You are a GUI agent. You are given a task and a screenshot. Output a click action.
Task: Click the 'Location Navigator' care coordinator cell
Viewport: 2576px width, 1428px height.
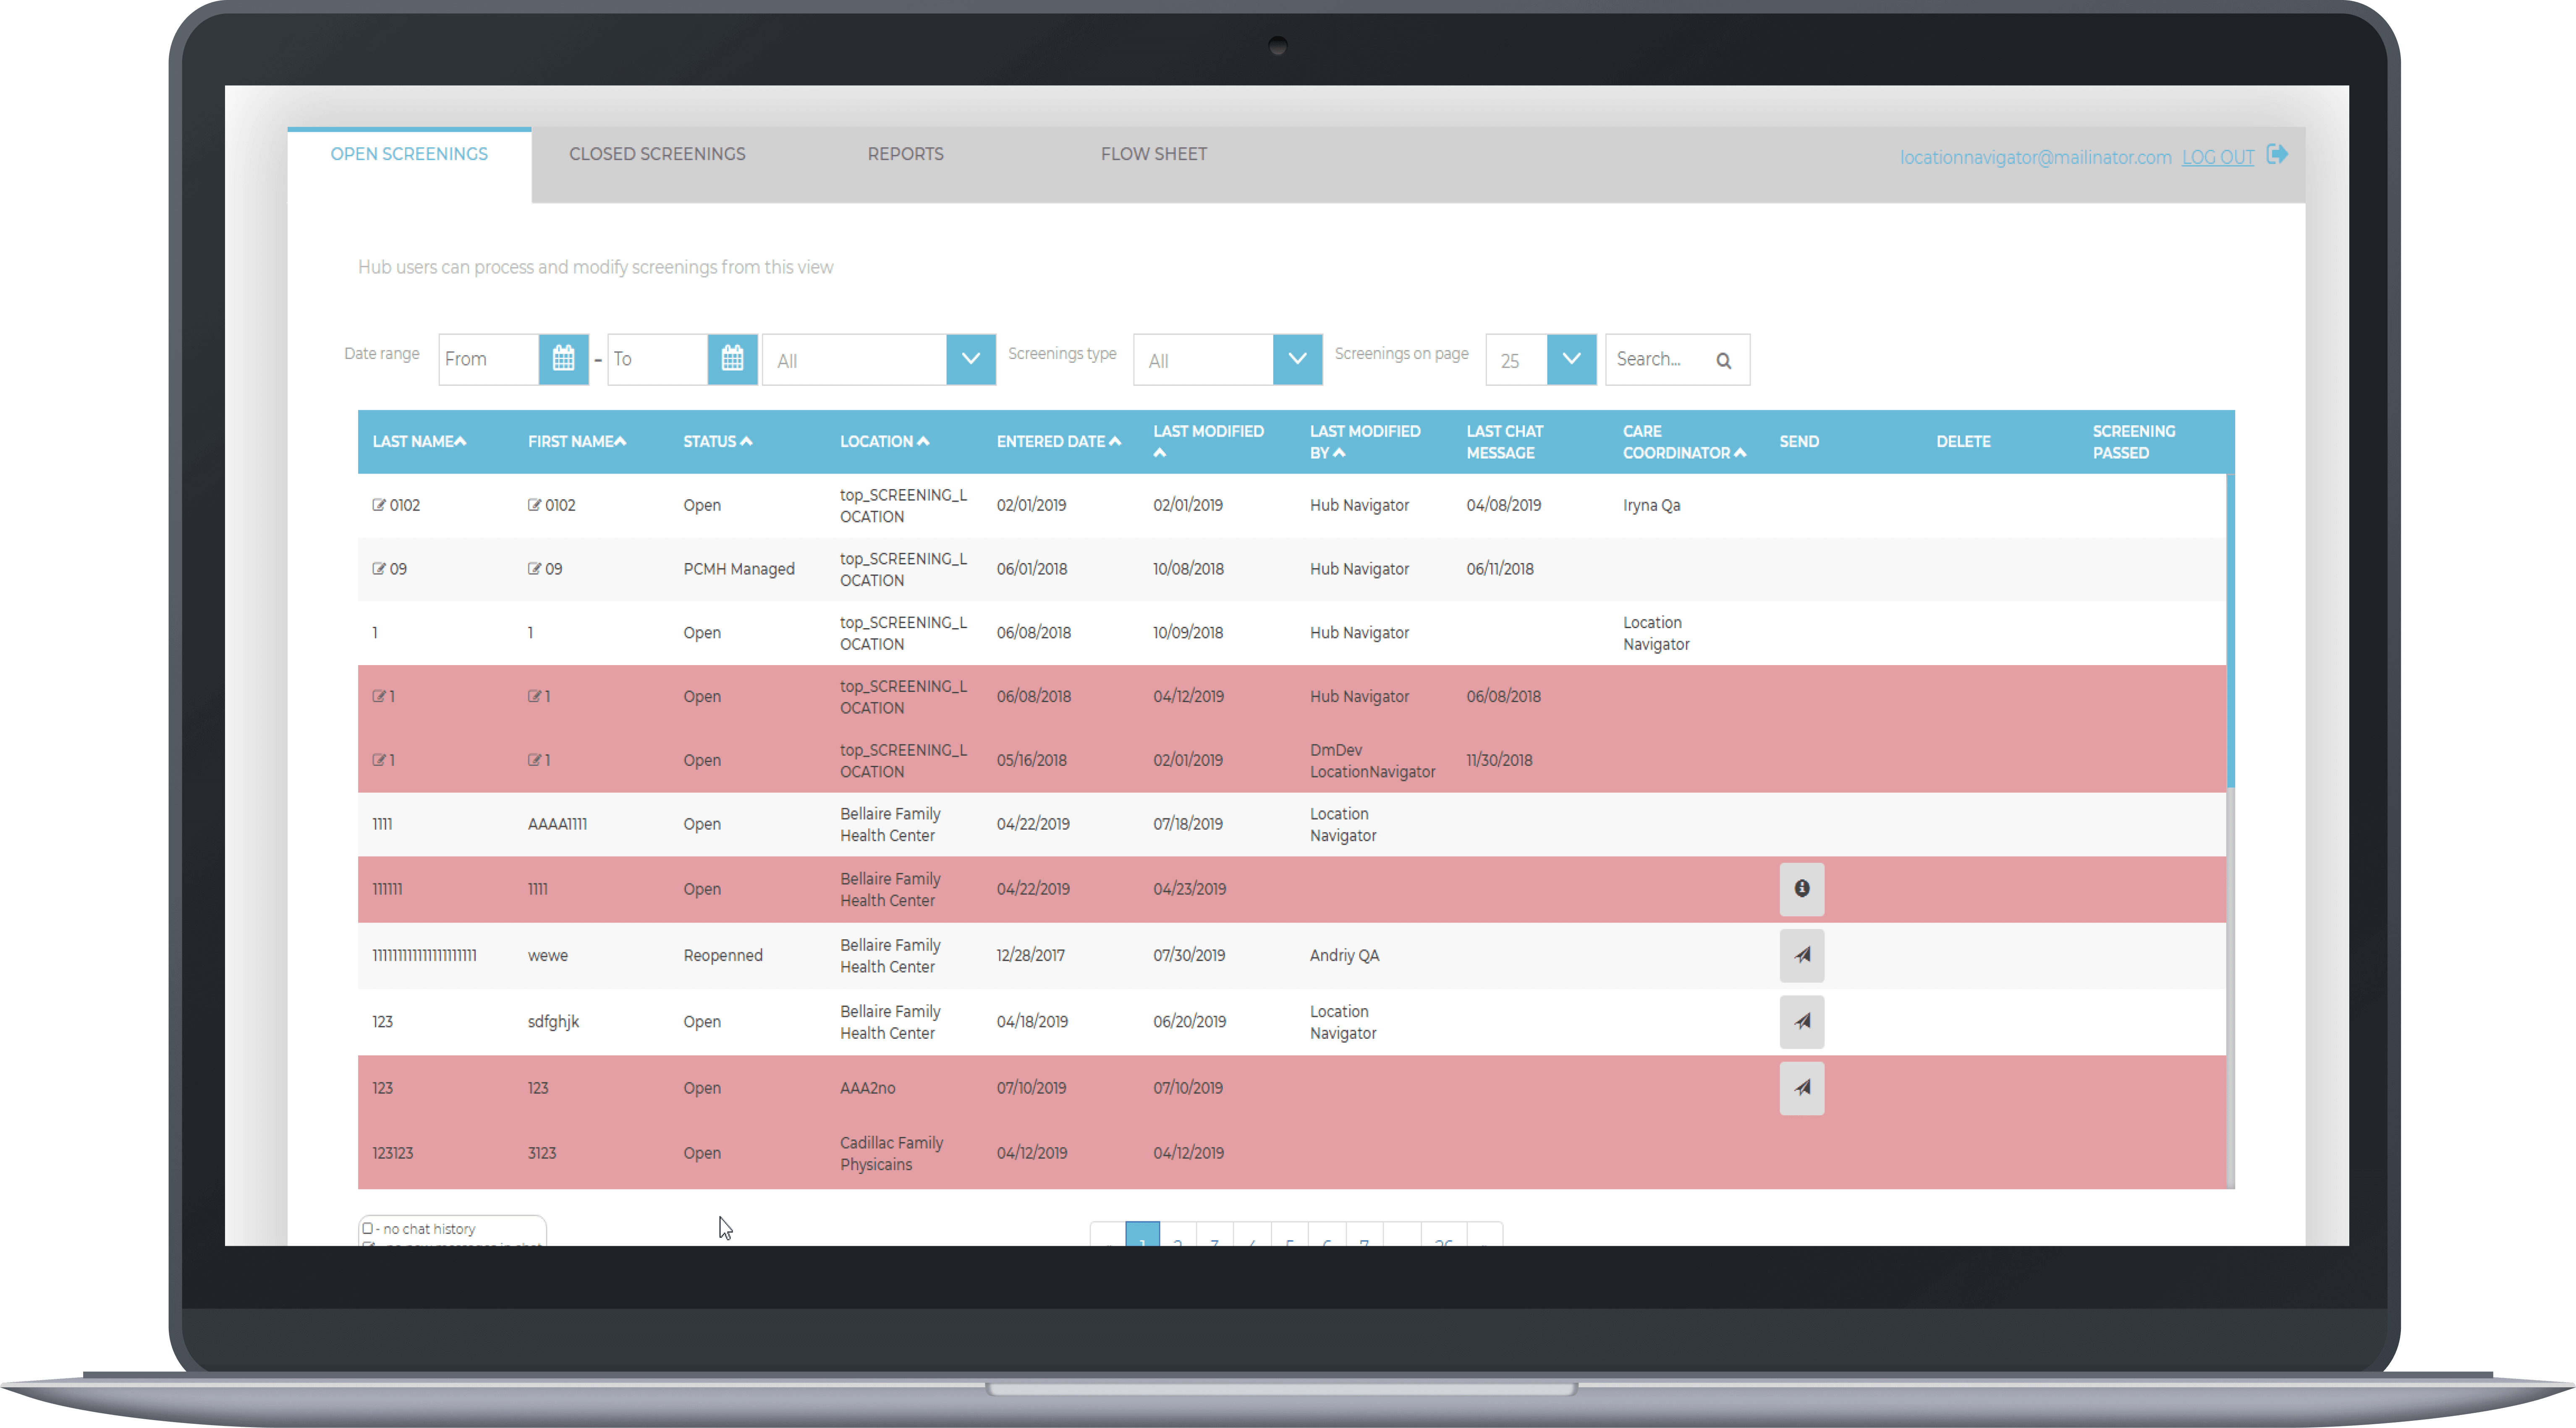click(1656, 633)
